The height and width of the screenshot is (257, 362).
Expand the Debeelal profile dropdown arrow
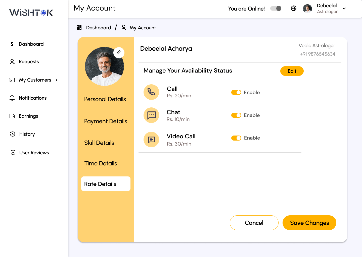[344, 9]
